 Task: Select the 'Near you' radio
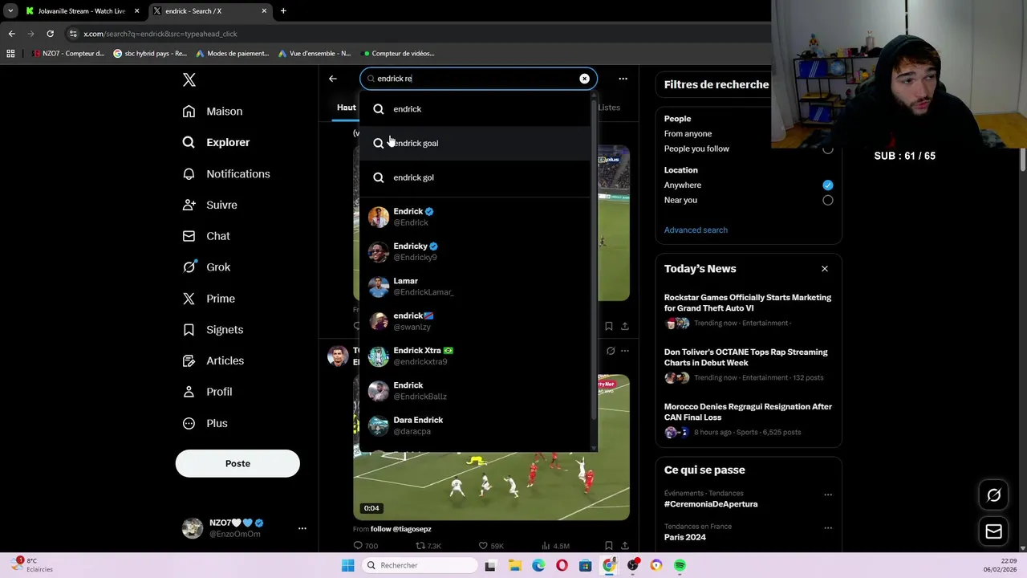tap(827, 200)
